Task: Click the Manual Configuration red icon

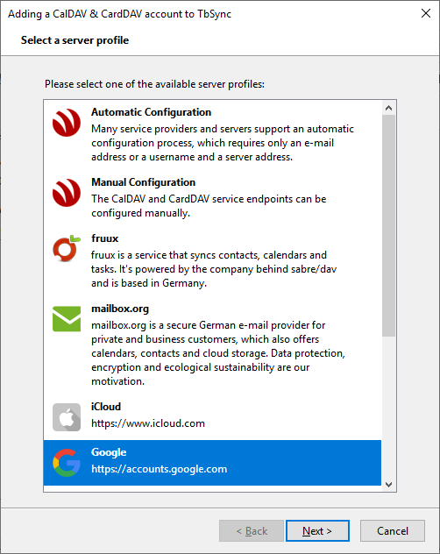Action: click(67, 193)
